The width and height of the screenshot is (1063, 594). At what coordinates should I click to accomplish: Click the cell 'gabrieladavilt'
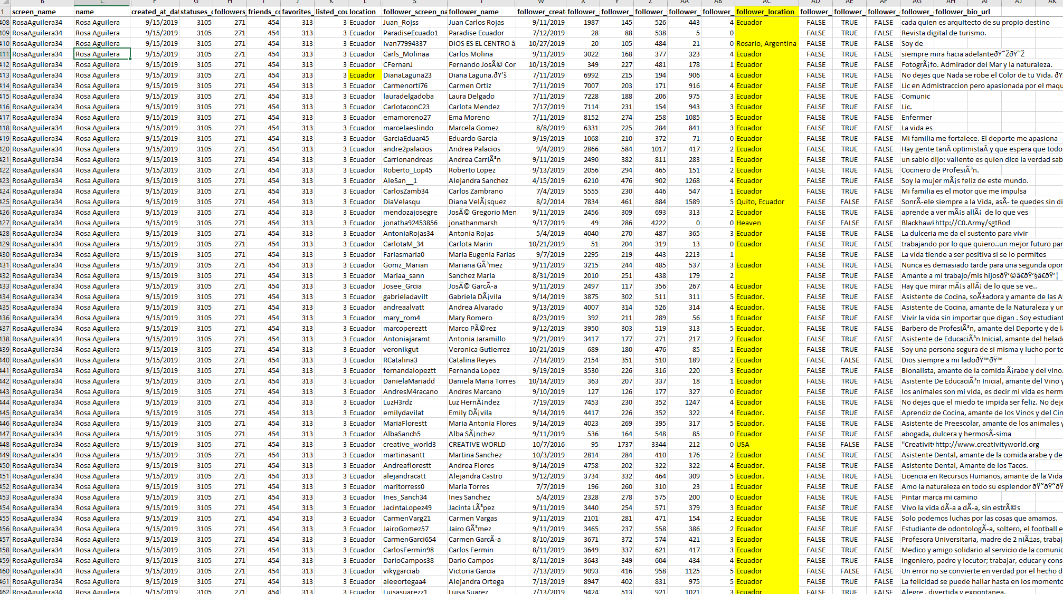[414, 296]
